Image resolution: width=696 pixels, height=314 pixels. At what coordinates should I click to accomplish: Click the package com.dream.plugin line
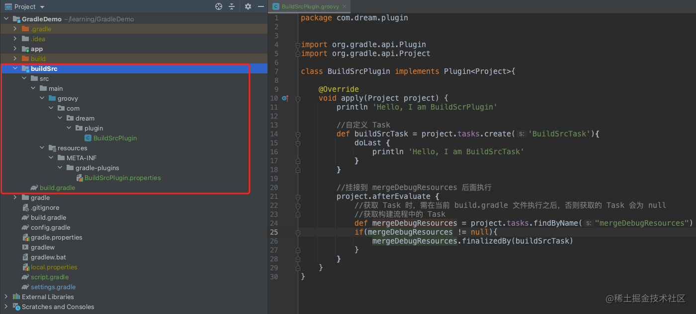[354, 18]
